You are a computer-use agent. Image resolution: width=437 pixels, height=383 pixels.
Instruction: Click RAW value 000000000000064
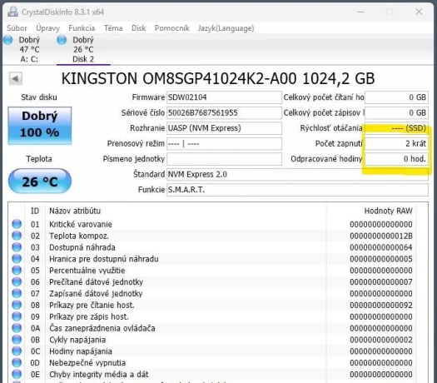pyautogui.click(x=381, y=247)
